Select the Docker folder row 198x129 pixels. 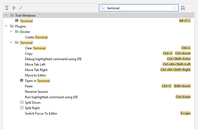click(98, 32)
